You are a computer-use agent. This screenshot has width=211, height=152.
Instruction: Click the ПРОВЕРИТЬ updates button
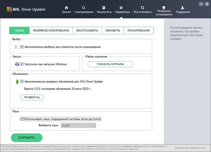32,97
